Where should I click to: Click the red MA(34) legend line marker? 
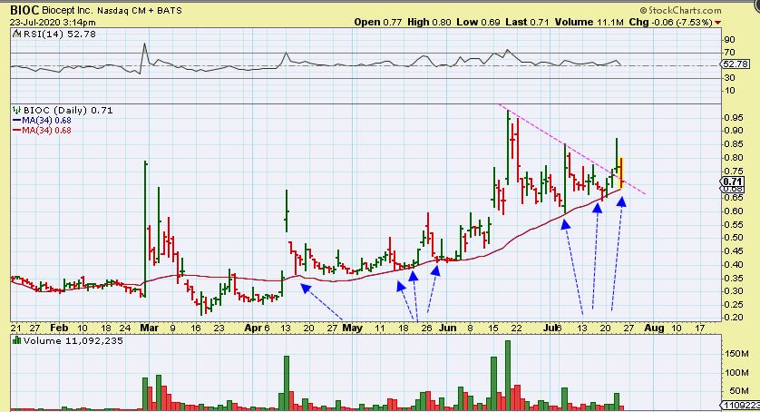tap(16, 130)
